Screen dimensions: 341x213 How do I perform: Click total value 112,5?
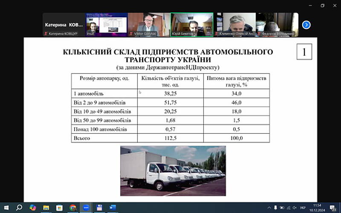tap(170, 138)
